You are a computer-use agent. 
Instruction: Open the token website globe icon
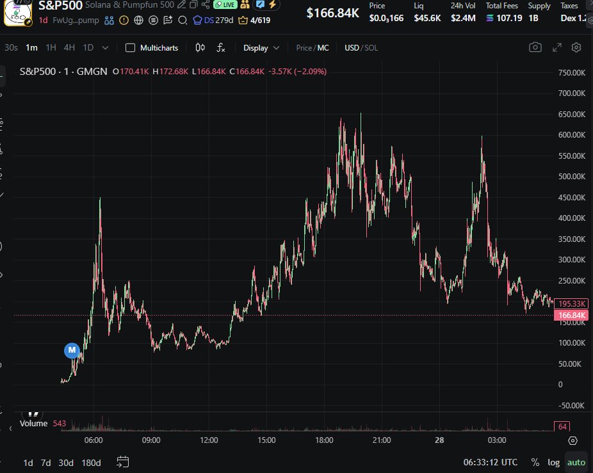point(138,20)
